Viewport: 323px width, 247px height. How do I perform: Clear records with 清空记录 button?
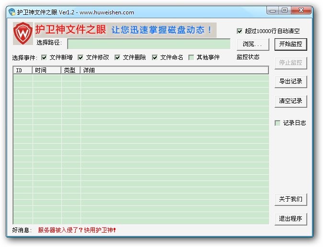coord(291,101)
